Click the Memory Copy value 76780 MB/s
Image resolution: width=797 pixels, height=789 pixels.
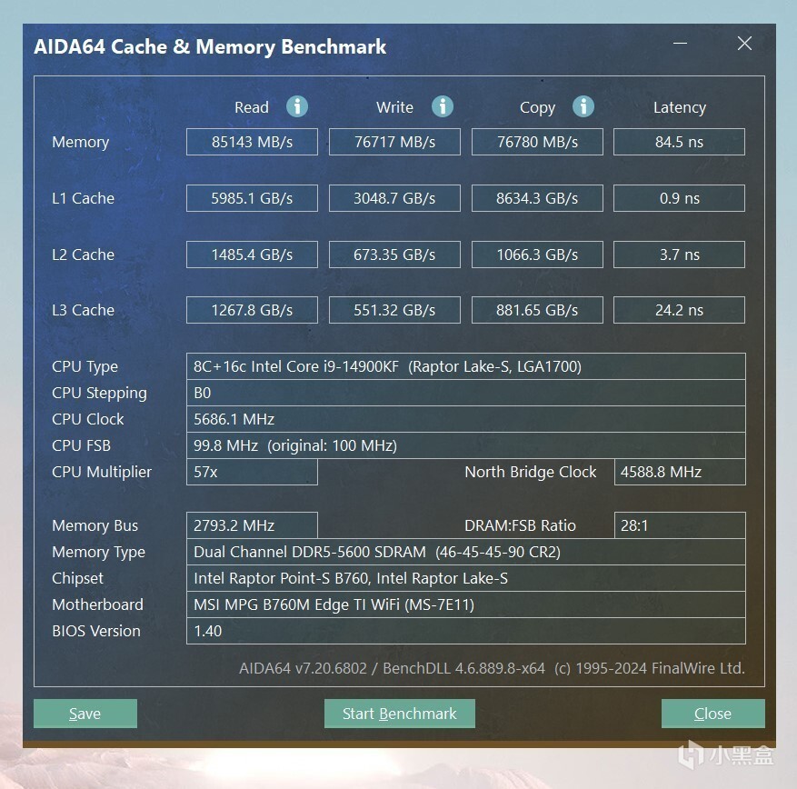pos(537,142)
